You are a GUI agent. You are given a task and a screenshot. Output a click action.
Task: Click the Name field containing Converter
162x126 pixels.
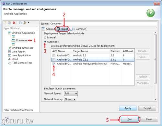coord(103,24)
